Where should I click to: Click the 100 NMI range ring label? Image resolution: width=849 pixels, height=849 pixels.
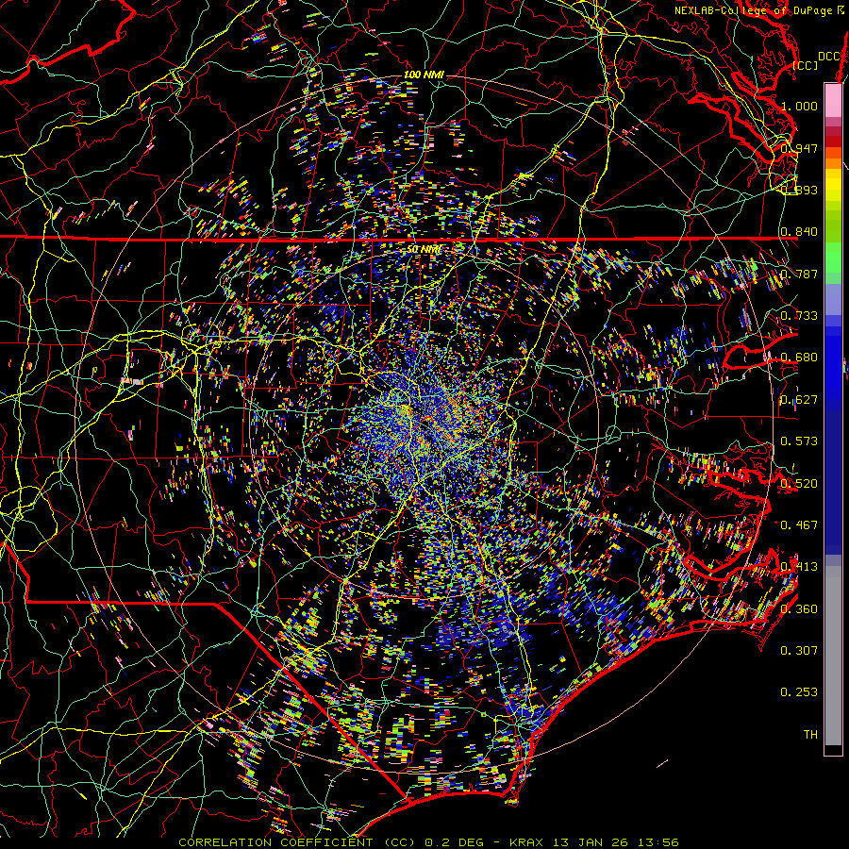point(424,75)
